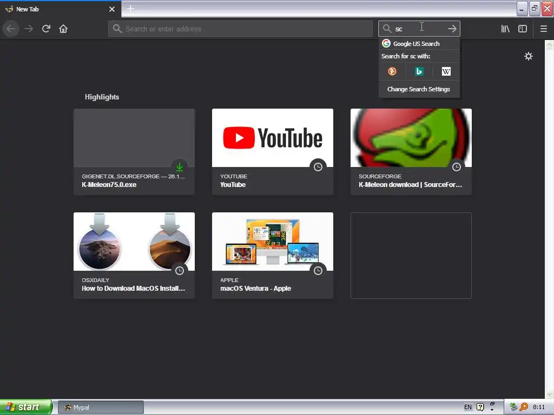Close the New Tab tab
Viewport: 554px width, 415px height.
tap(112, 9)
